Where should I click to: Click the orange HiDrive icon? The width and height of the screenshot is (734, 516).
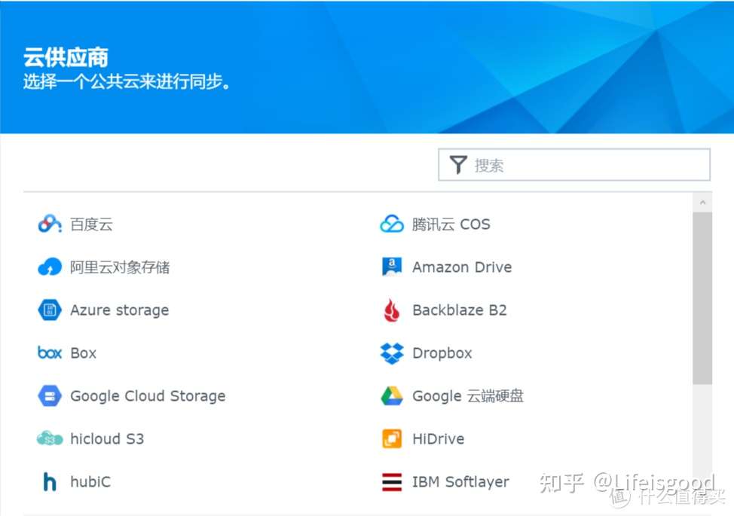pyautogui.click(x=392, y=439)
